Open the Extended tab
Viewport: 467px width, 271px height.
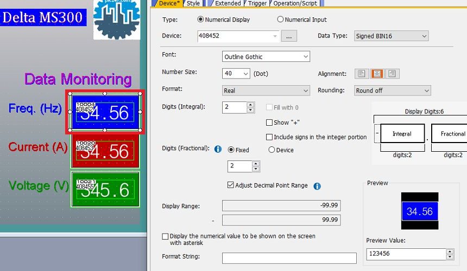point(228,3)
